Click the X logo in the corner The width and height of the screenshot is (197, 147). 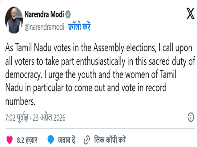190,14
